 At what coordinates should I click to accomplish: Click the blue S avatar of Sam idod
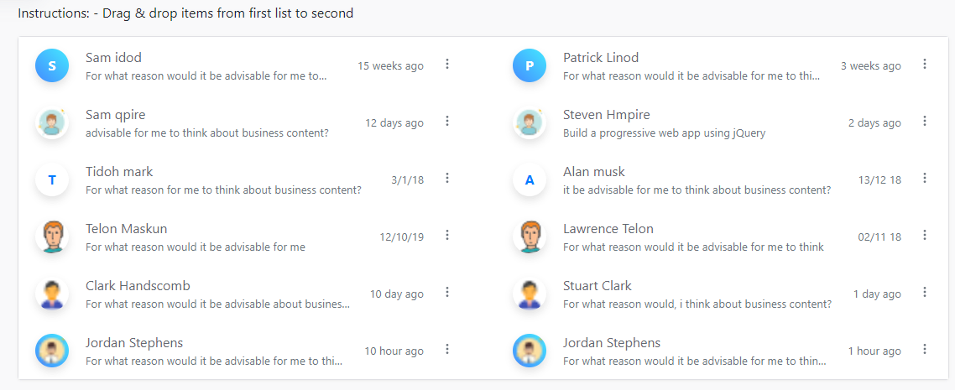point(52,65)
